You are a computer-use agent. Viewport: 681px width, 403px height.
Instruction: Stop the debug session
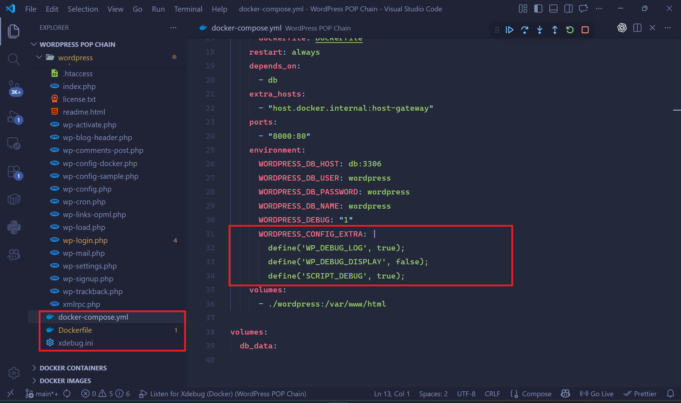[585, 30]
